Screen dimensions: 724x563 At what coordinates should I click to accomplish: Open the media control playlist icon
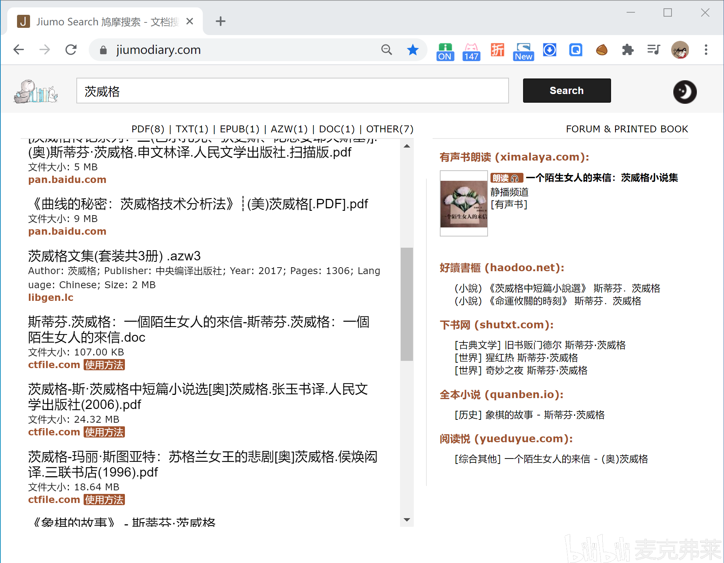tap(654, 50)
